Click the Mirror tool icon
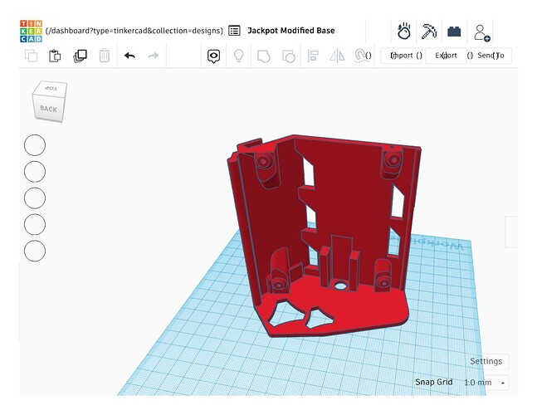Image resolution: width=537 pixels, height=415 pixels. 337,56
